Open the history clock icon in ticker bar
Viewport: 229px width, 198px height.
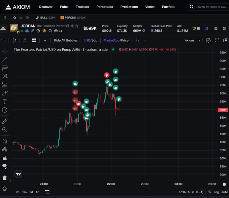27,17
